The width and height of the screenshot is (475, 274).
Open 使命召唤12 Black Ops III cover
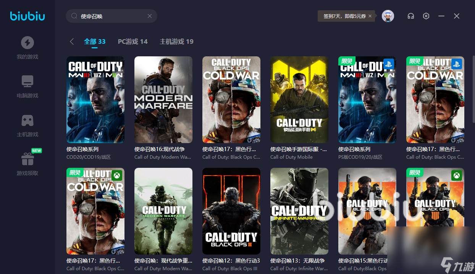pyautogui.click(x=231, y=211)
